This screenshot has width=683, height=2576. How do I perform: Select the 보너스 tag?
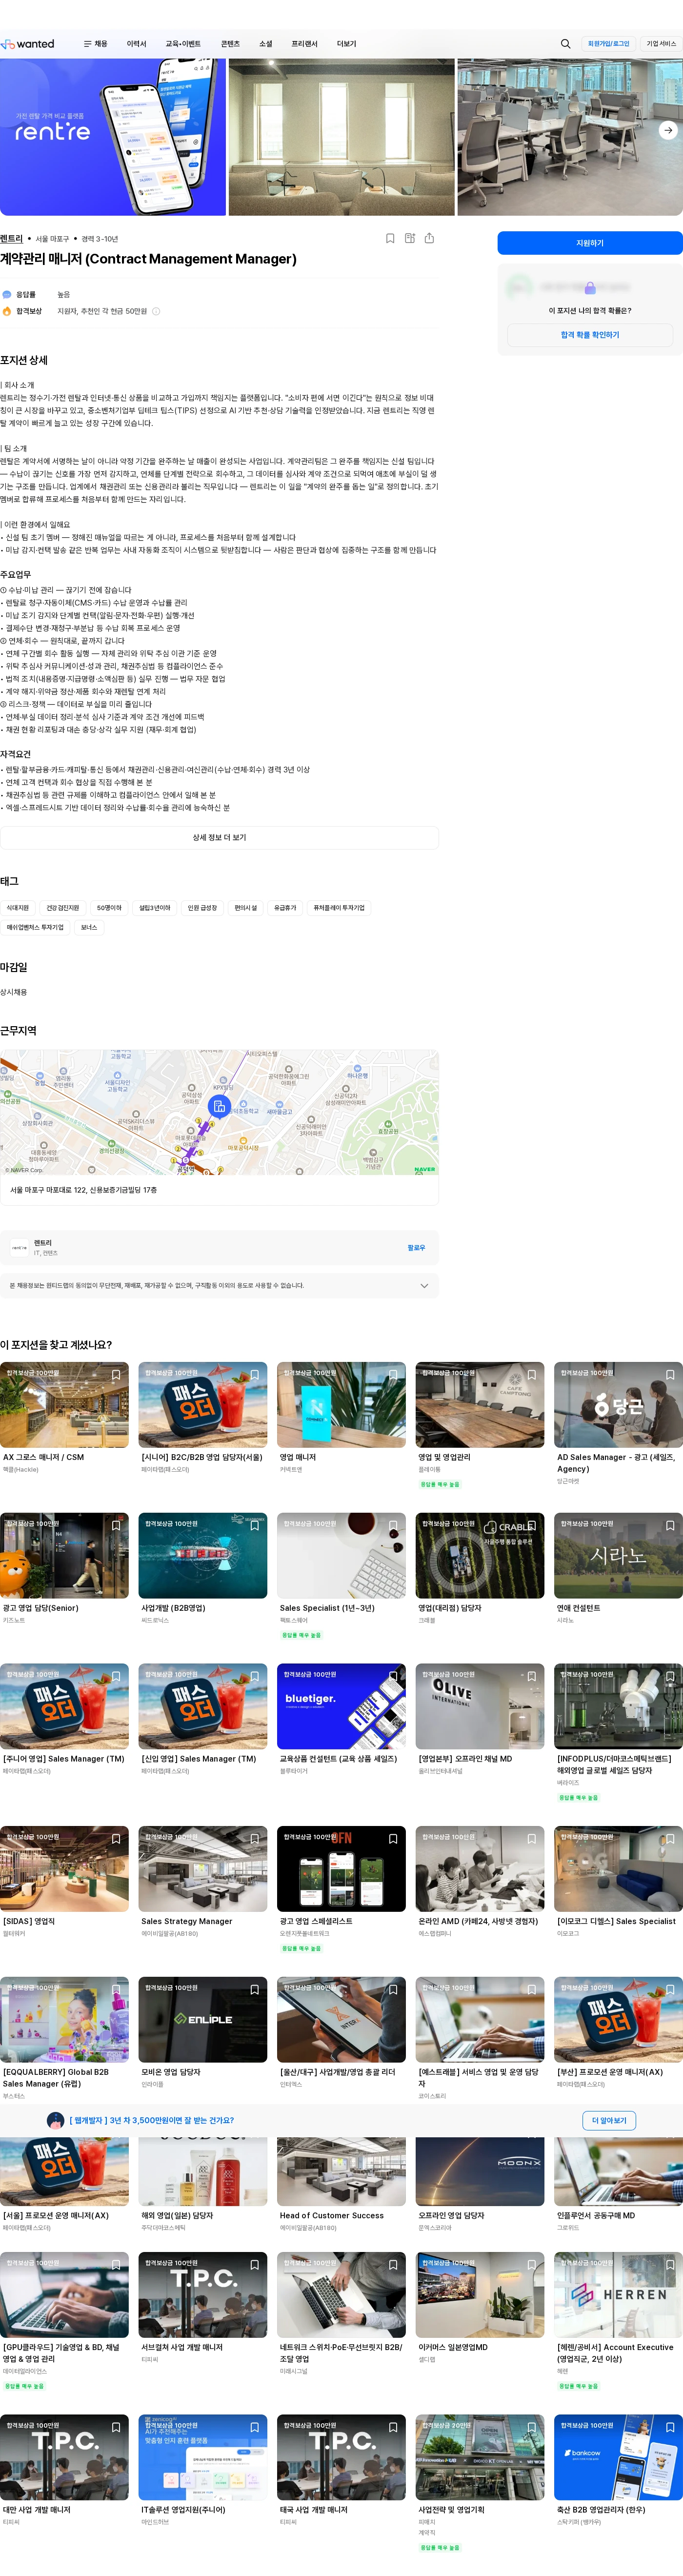[89, 927]
